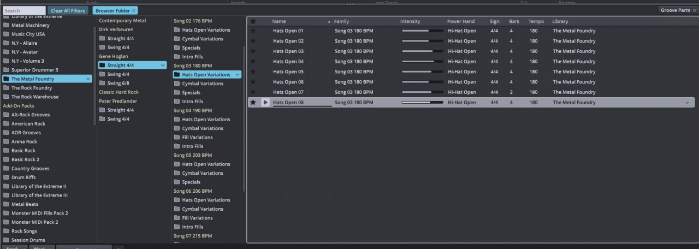Favorite the Hats Open 02 groove star

[253, 41]
